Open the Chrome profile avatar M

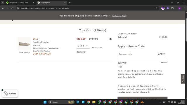179,8
